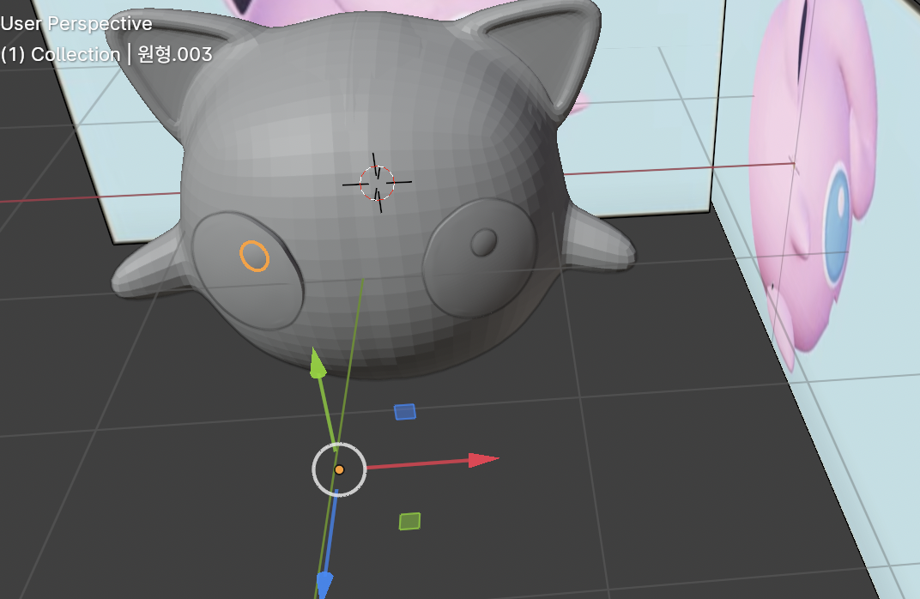Click the green square plane handle of the gizmo

click(409, 521)
